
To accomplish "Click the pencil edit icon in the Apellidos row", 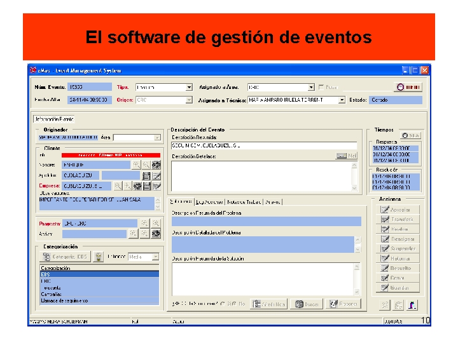I will (x=156, y=175).
